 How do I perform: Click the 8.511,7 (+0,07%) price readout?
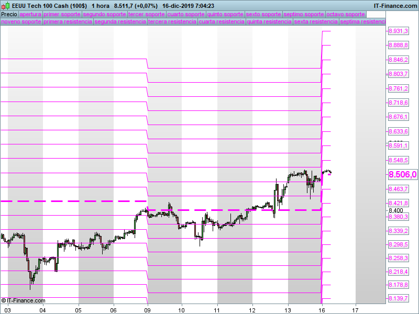pos(136,6)
